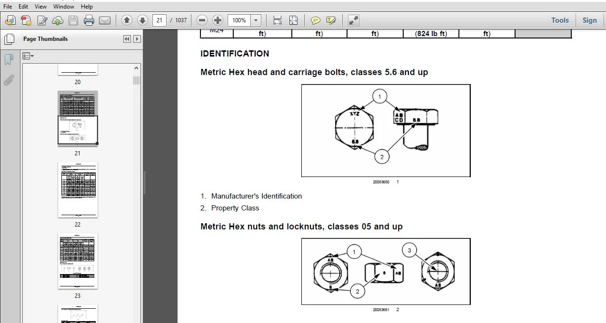This screenshot has width=606, height=323.
Task: Click the page number field showing 21
Action: tap(159, 20)
